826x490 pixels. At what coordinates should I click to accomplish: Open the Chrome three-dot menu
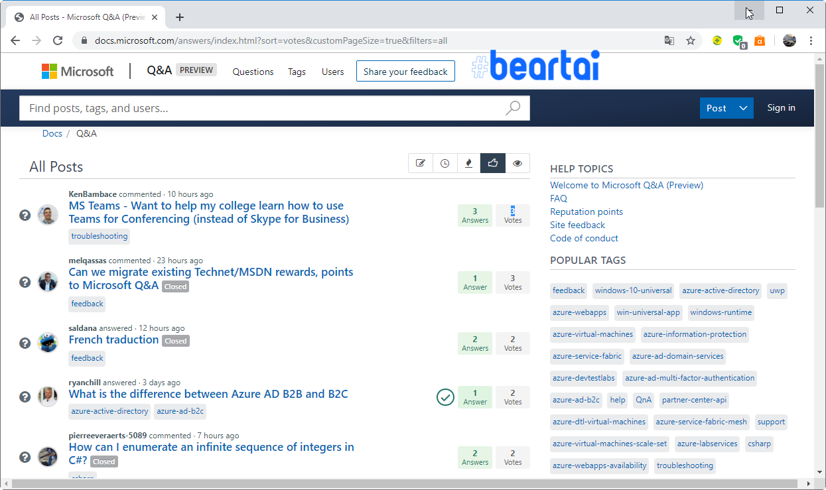tap(811, 40)
